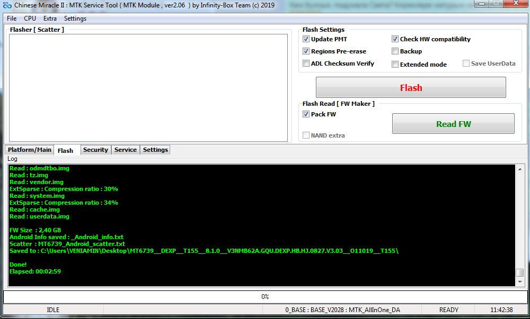Viewport: 530px width, 319px height.
Task: Switch to the Platform/Main tab
Action: point(29,150)
